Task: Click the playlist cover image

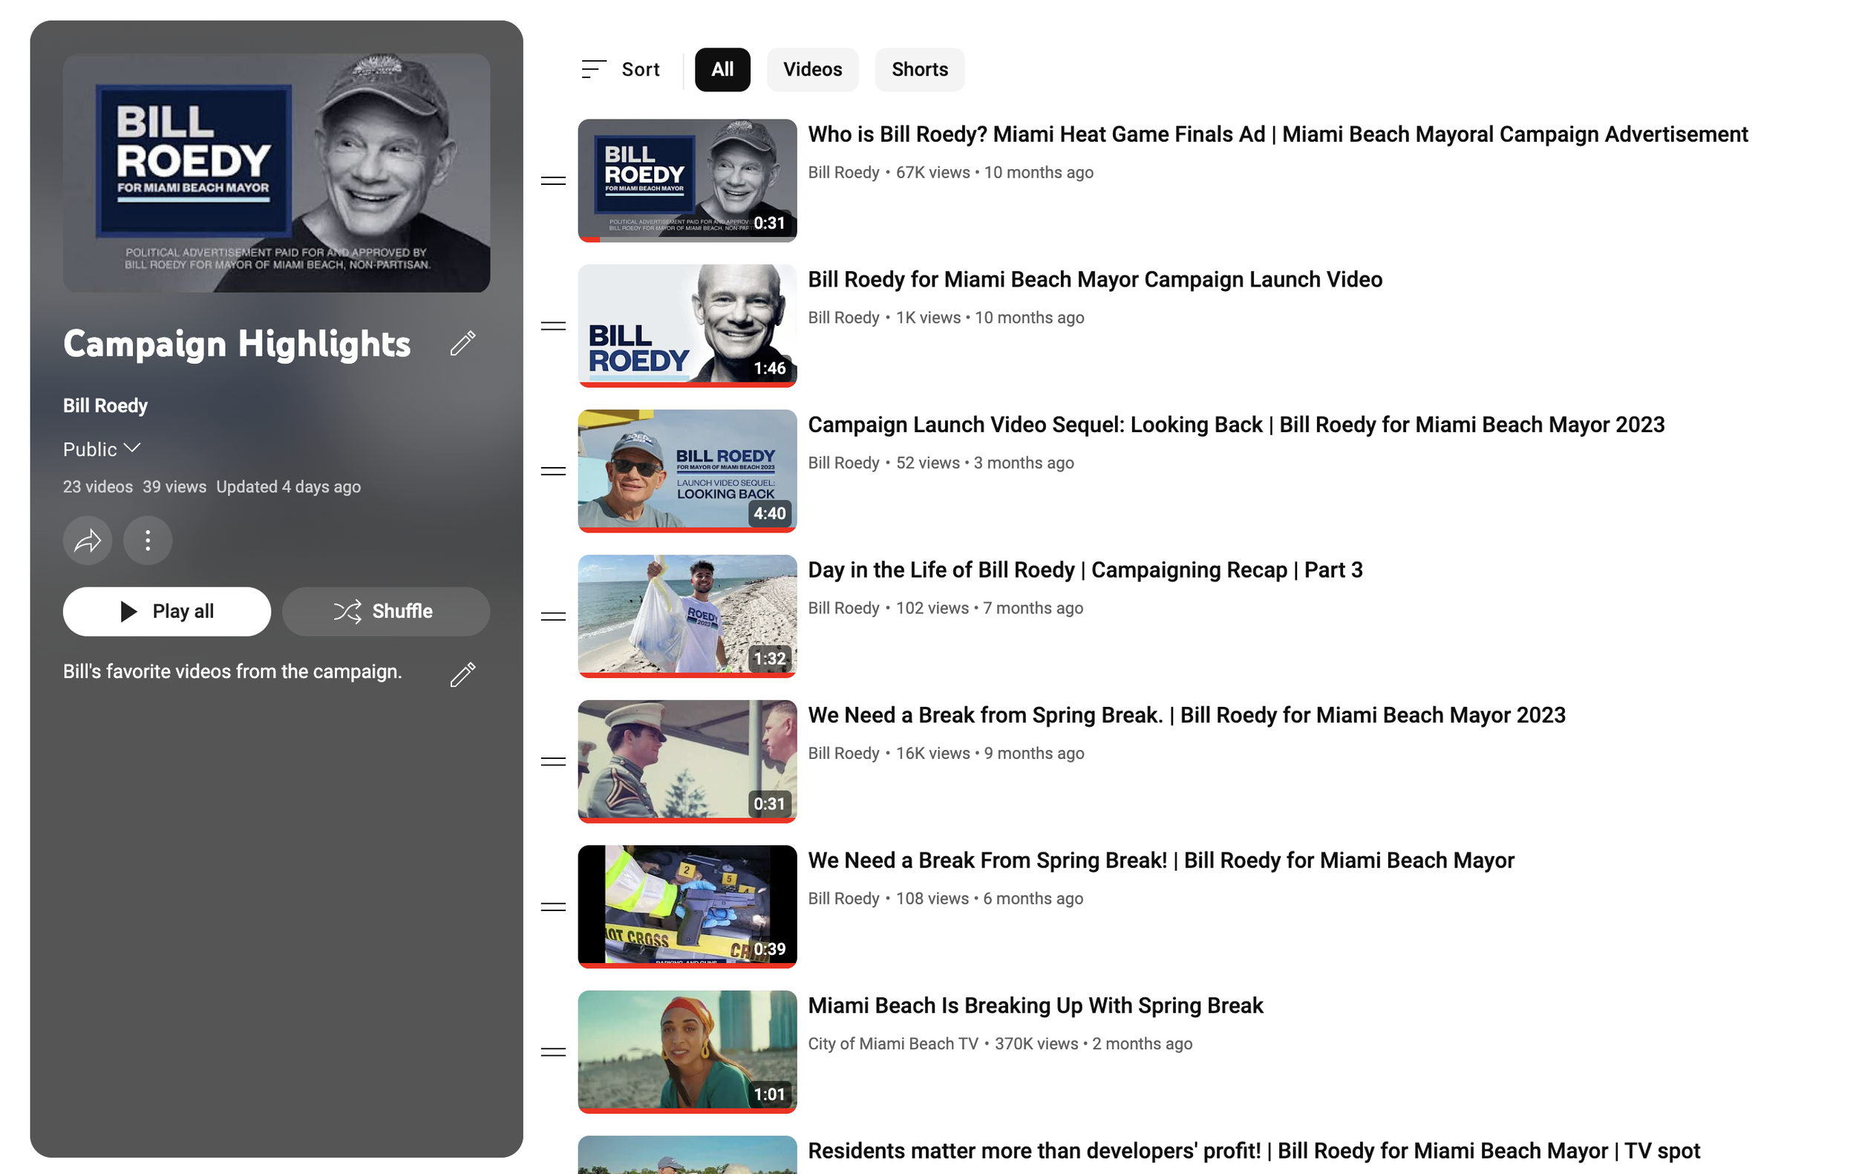Action: [x=276, y=173]
